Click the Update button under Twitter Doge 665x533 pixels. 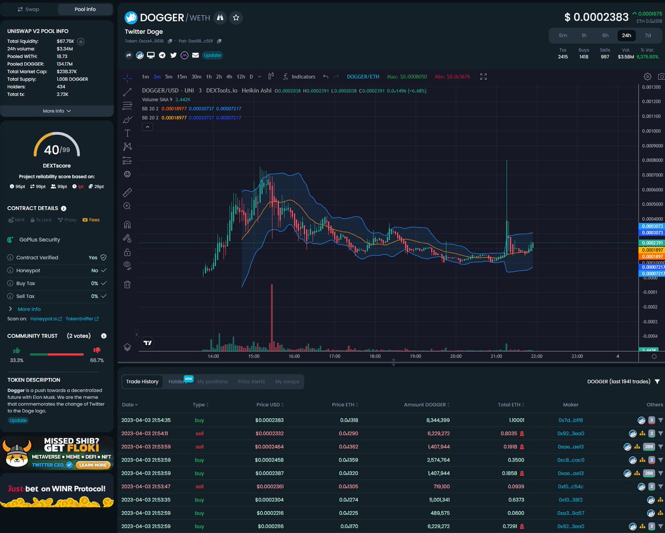tap(212, 55)
